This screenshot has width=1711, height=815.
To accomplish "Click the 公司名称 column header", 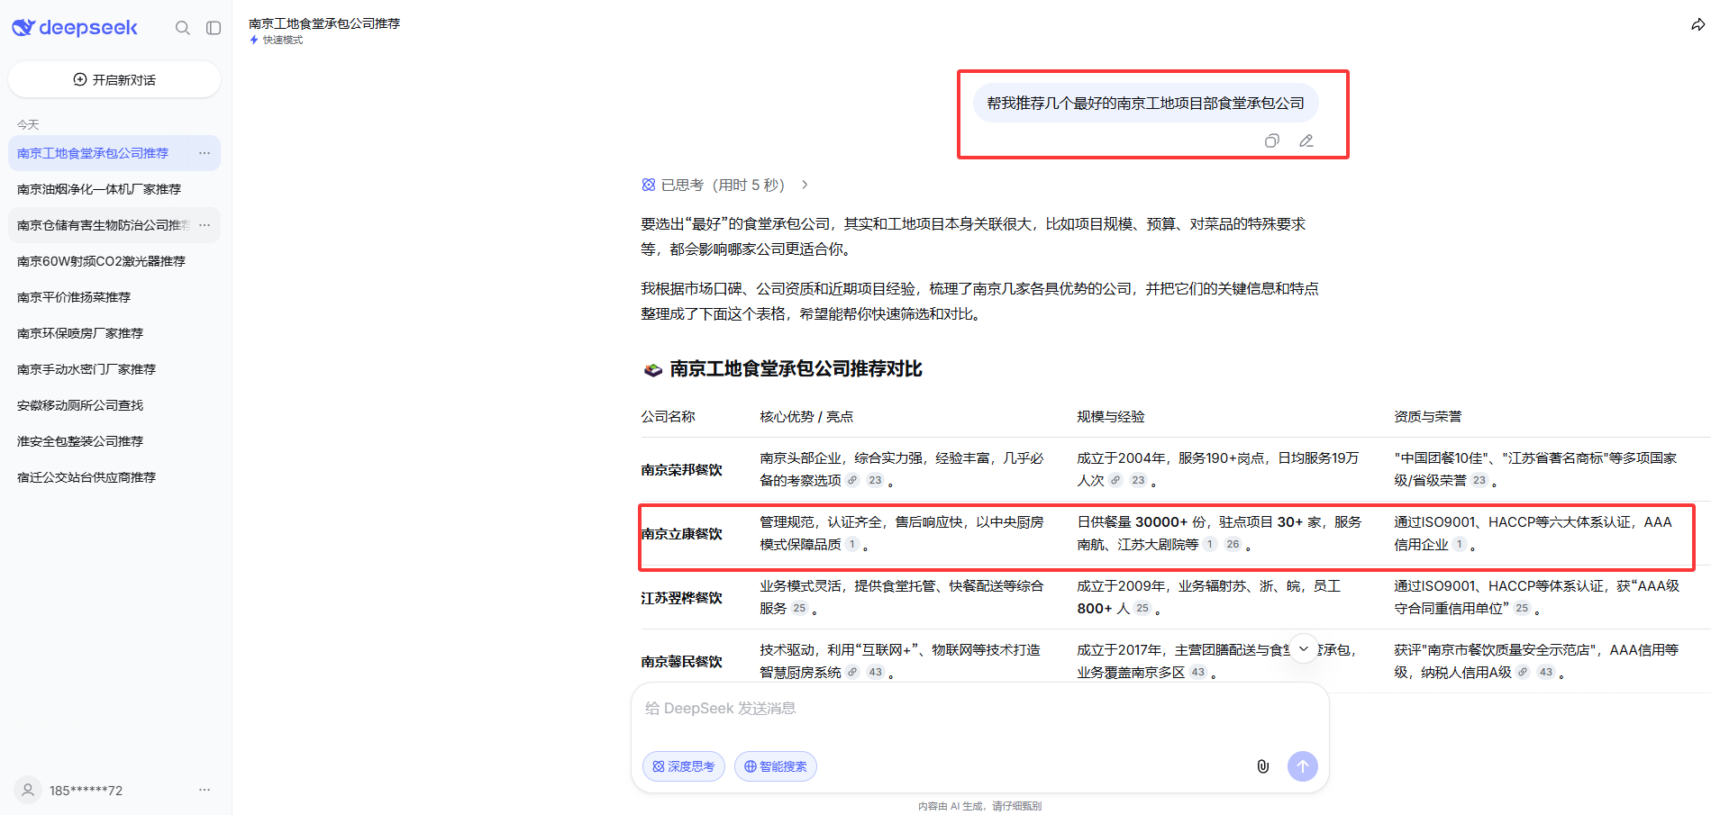I will point(668,416).
